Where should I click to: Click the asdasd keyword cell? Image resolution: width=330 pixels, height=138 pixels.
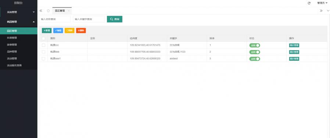187,59
